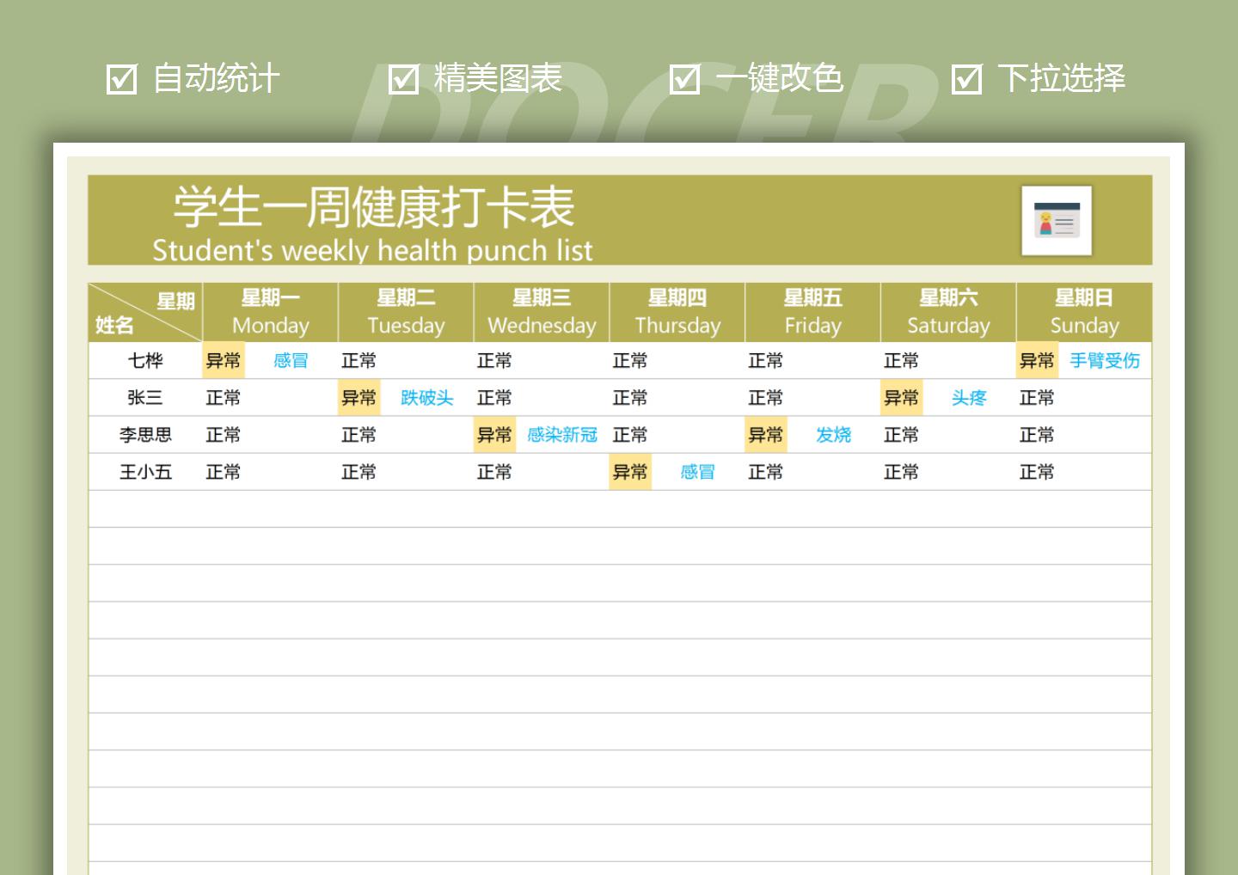Open 张三's Tuesday 异常 status cell
1238x875 pixels.
(359, 398)
